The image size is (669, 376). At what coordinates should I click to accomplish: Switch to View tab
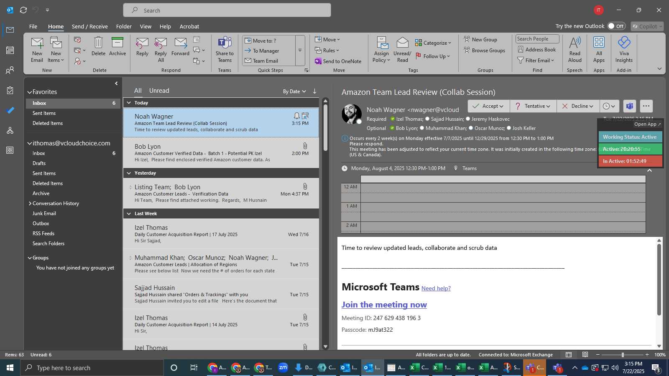(x=146, y=26)
